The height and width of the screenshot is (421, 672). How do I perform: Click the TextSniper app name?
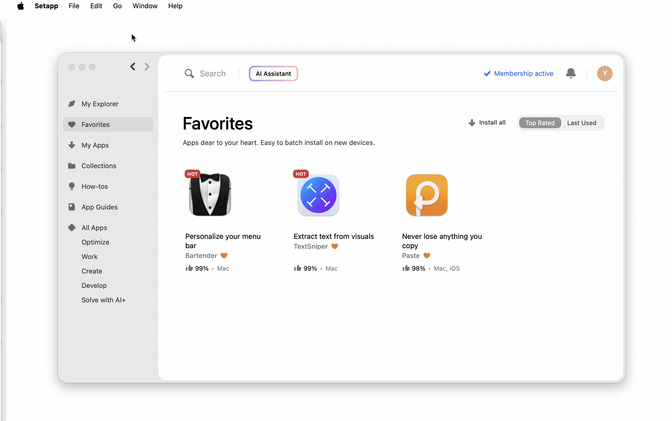coord(310,246)
